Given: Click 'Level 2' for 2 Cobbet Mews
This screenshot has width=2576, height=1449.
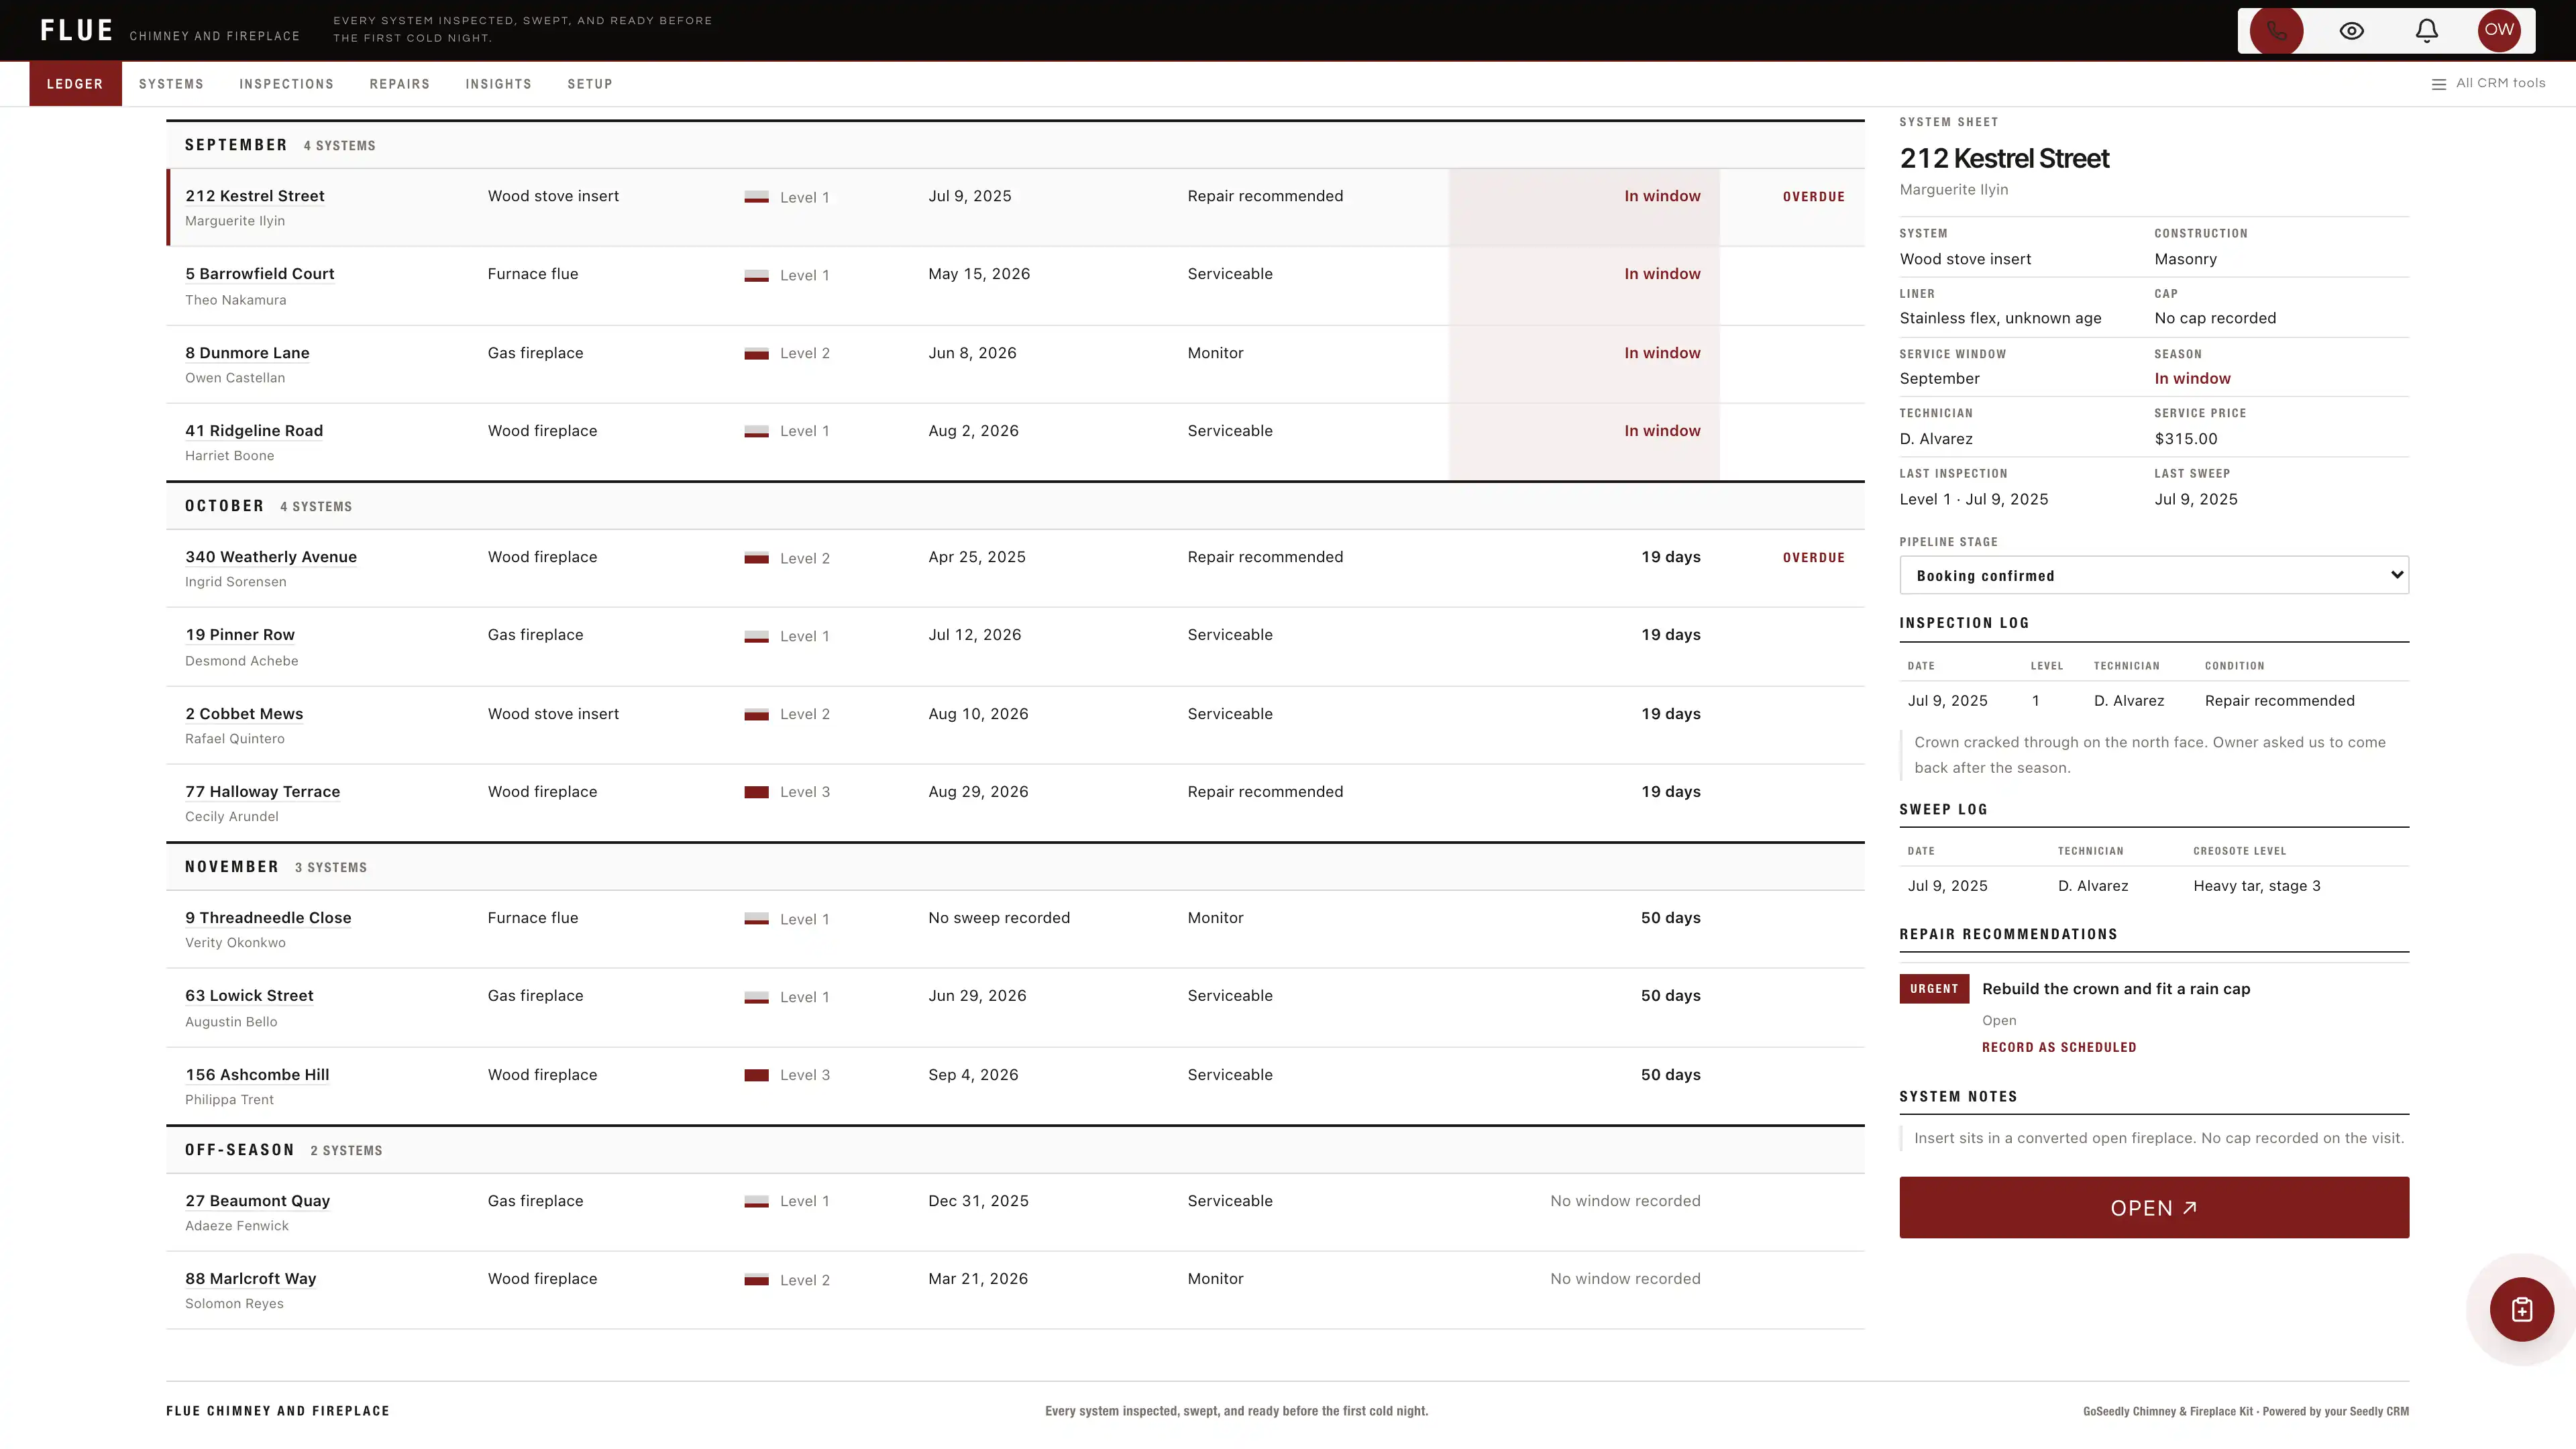Looking at the screenshot, I should click(804, 714).
